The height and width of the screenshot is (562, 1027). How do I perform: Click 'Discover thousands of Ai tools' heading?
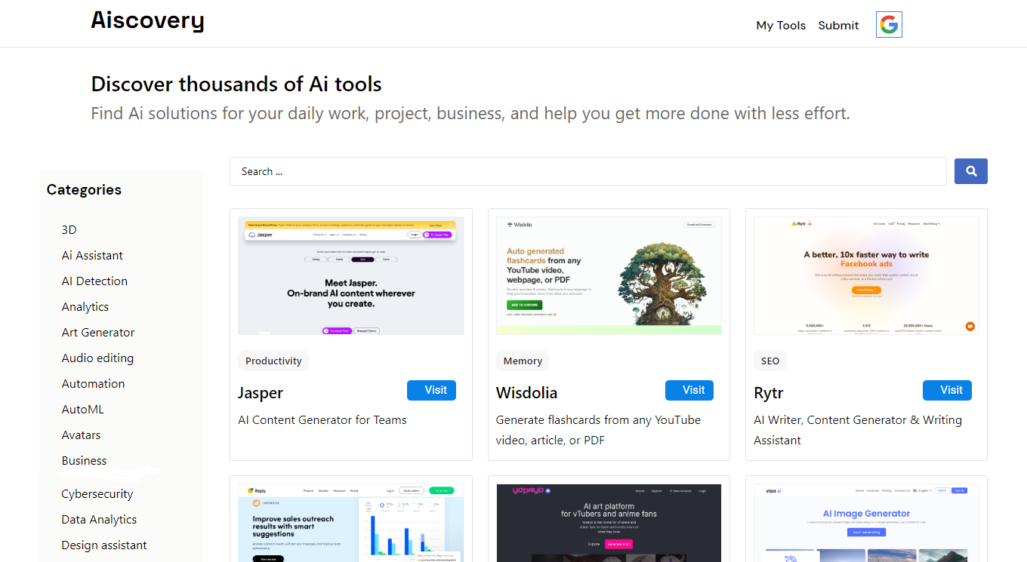(236, 84)
